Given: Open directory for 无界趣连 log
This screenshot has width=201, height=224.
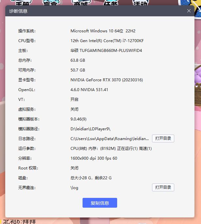Looking at the screenshot, I should click(x=163, y=187).
